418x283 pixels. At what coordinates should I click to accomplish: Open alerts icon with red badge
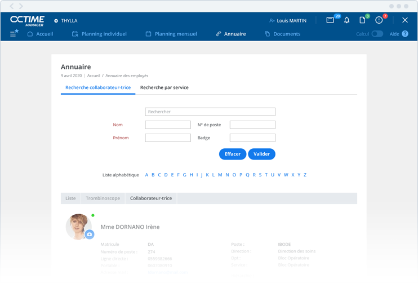379,20
